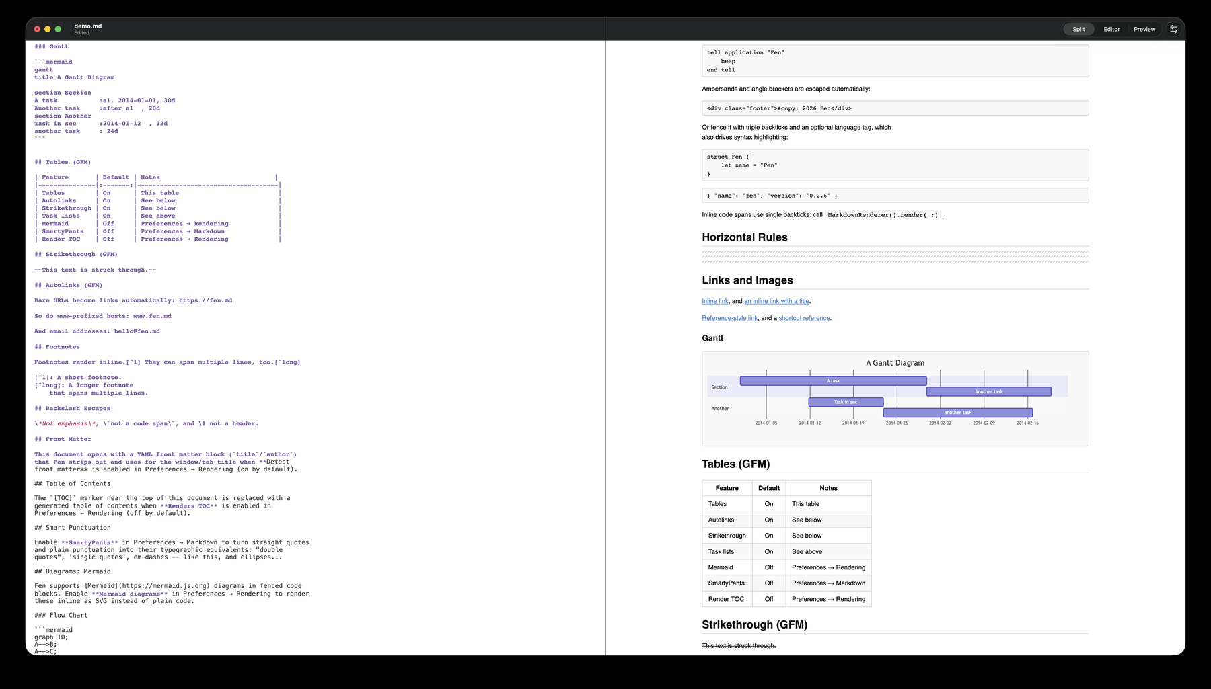Click the 'See above' cell in preview
1211x689 pixels.
[x=828, y=552]
